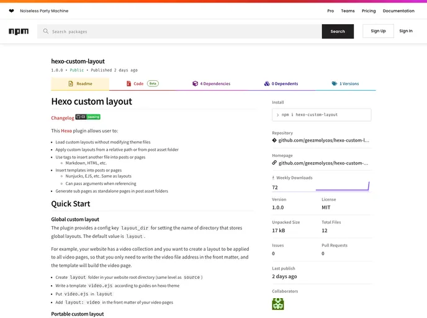
Task: Click the CI passing badge
Action: point(88,117)
